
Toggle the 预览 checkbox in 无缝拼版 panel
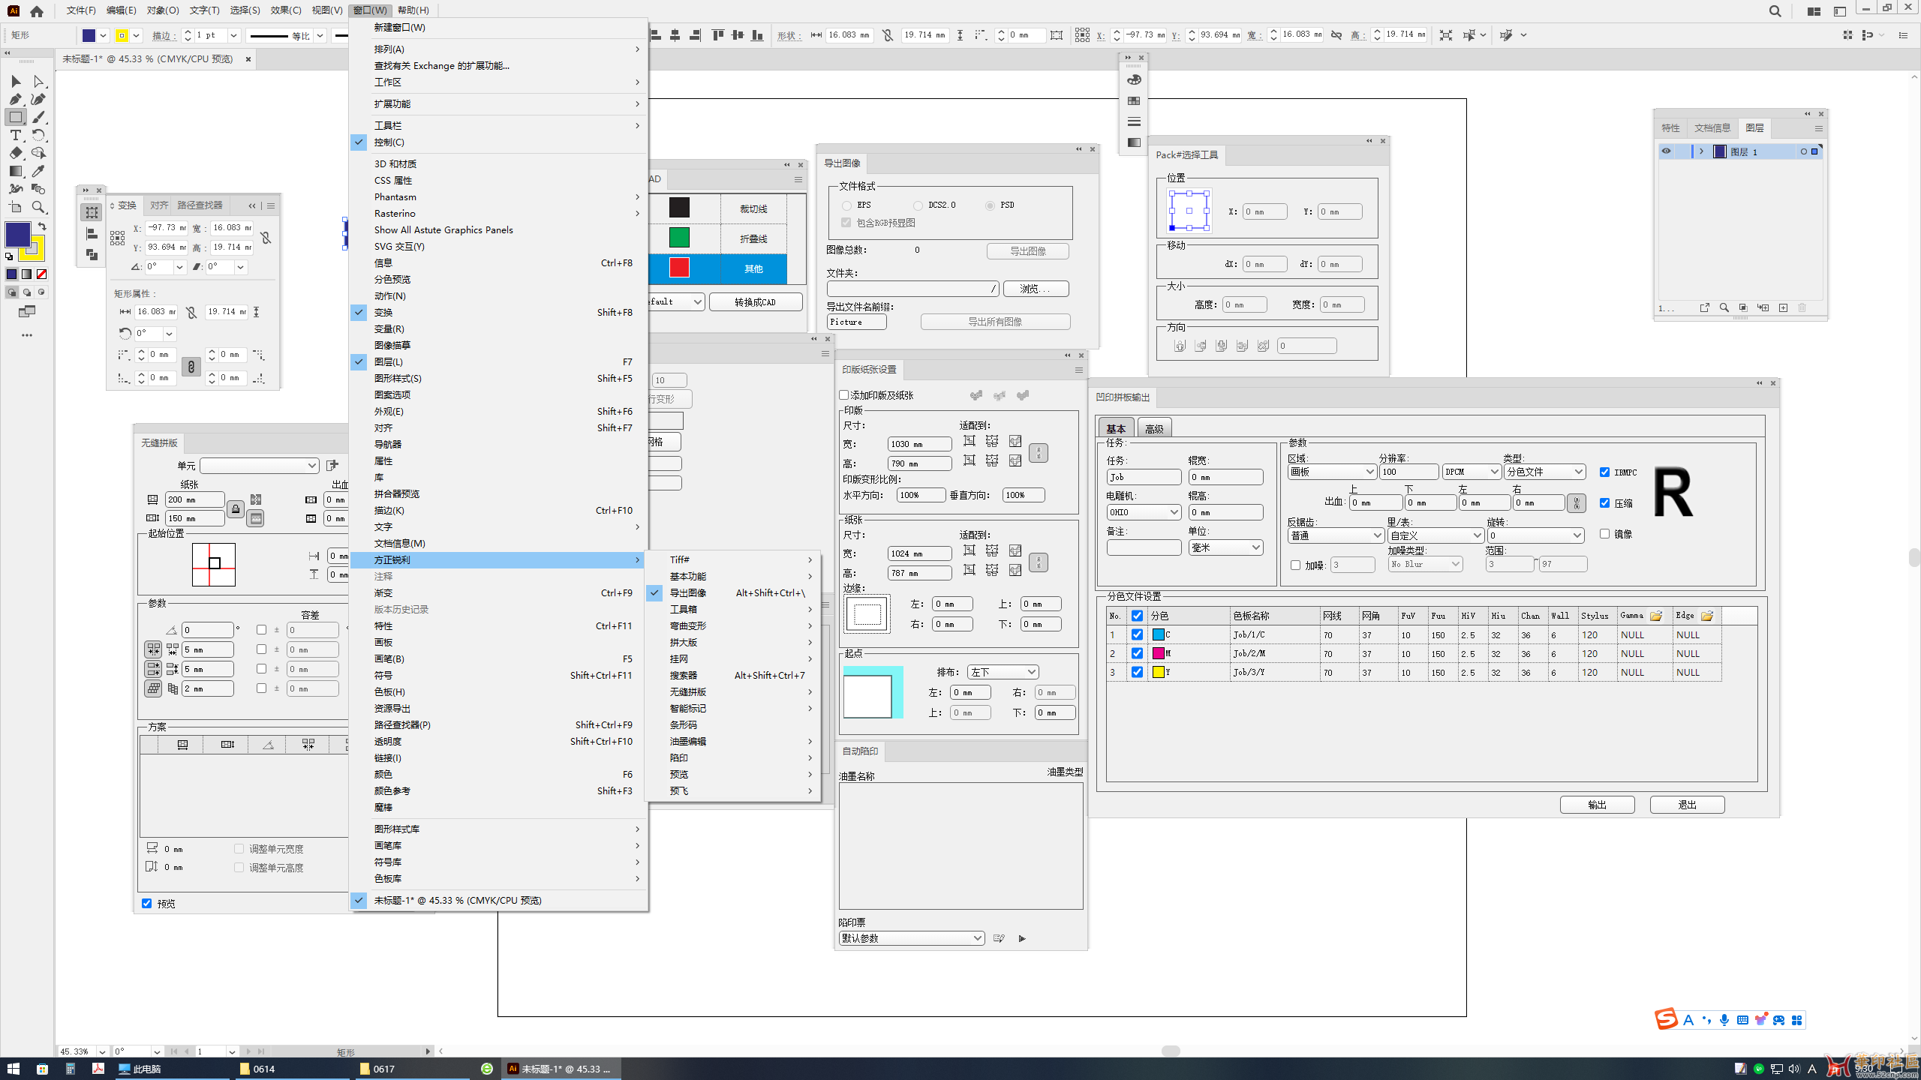click(x=147, y=904)
